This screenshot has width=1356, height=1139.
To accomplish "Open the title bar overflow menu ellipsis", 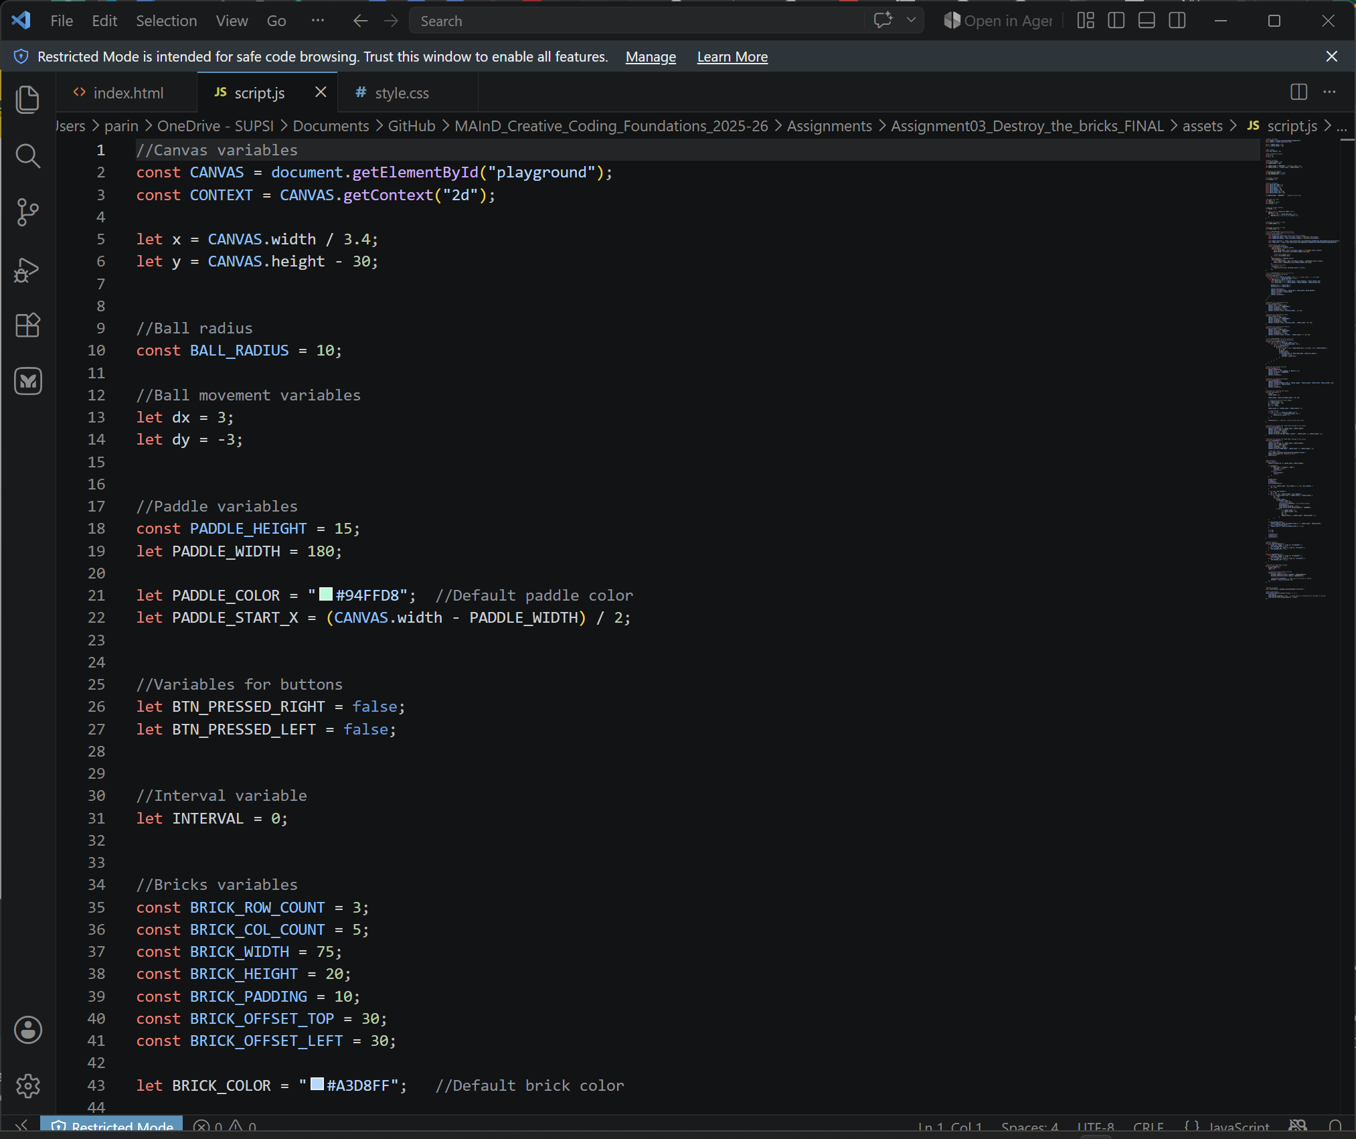I will (318, 21).
